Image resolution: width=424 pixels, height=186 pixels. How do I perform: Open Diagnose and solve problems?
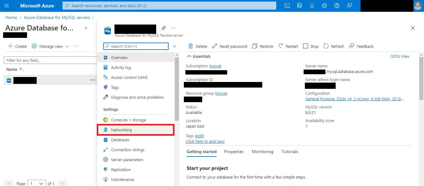(x=136, y=97)
